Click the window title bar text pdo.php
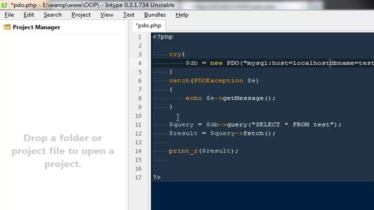Image resolution: width=374 pixels, height=210 pixels. tap(24, 5)
